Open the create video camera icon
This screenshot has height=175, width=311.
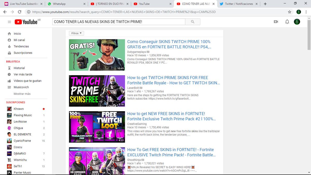276,22
